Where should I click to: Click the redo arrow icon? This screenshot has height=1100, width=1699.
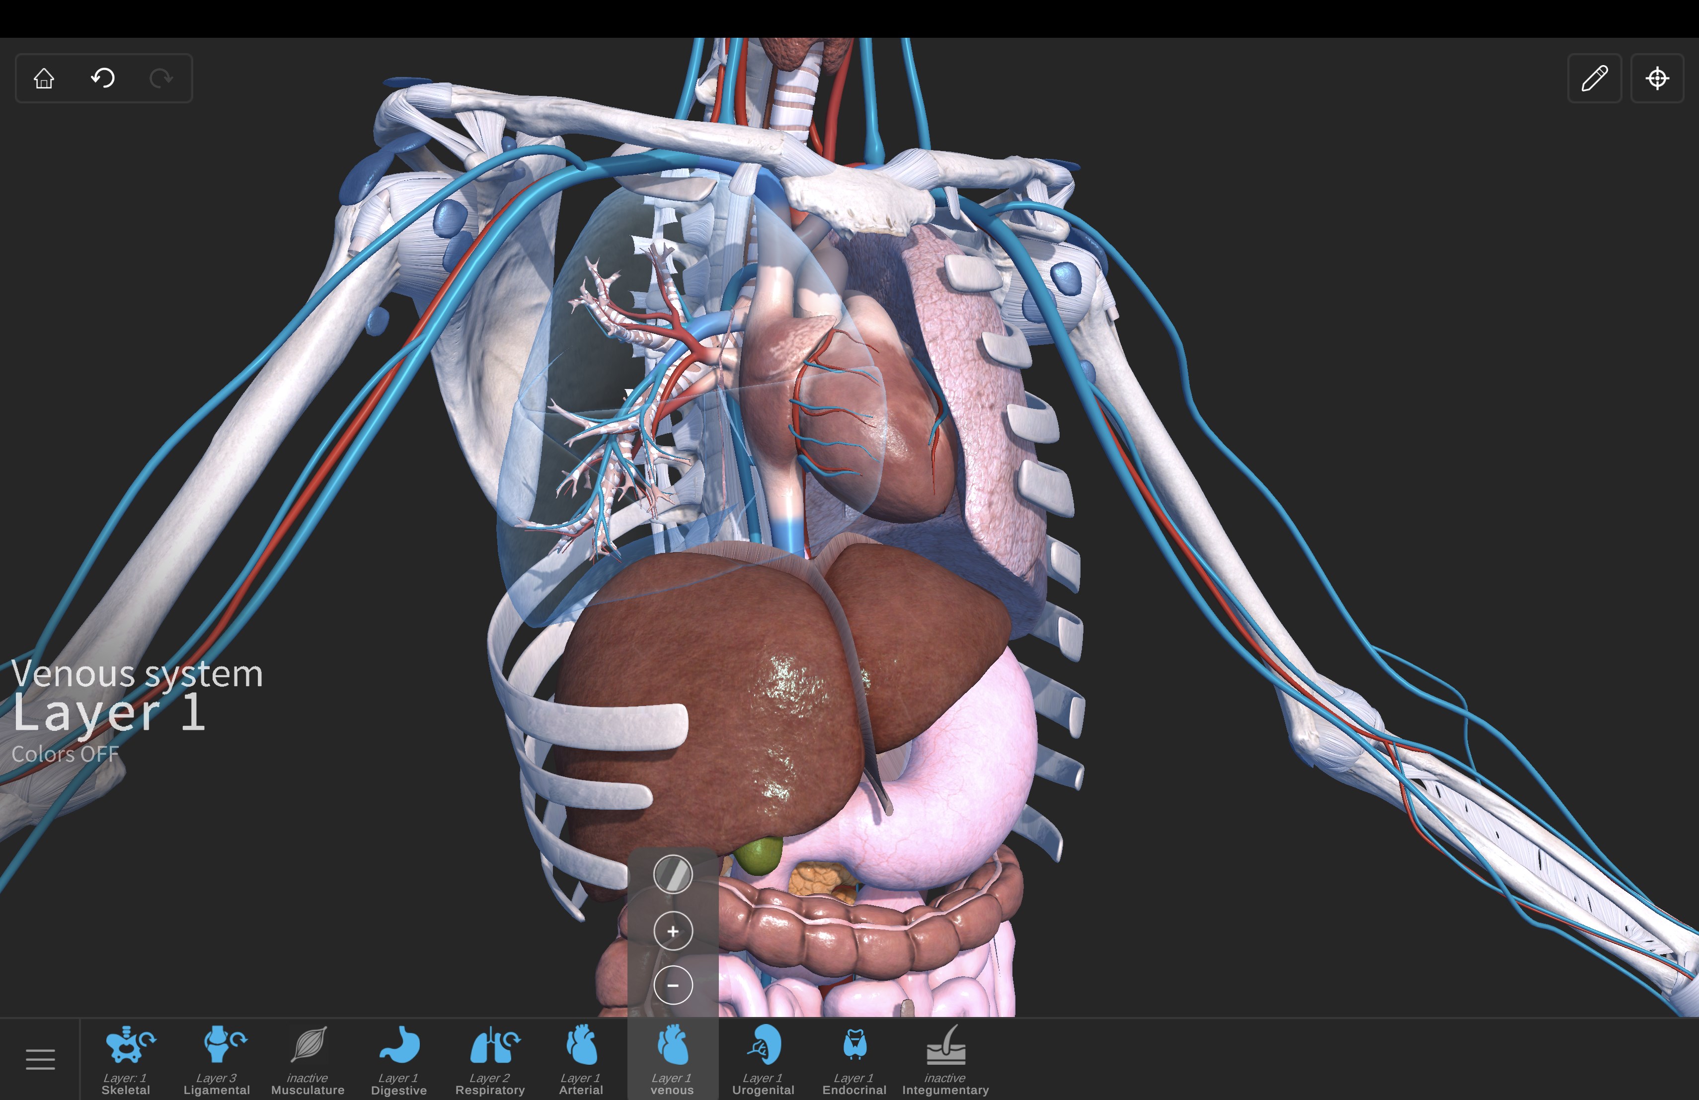click(x=161, y=78)
